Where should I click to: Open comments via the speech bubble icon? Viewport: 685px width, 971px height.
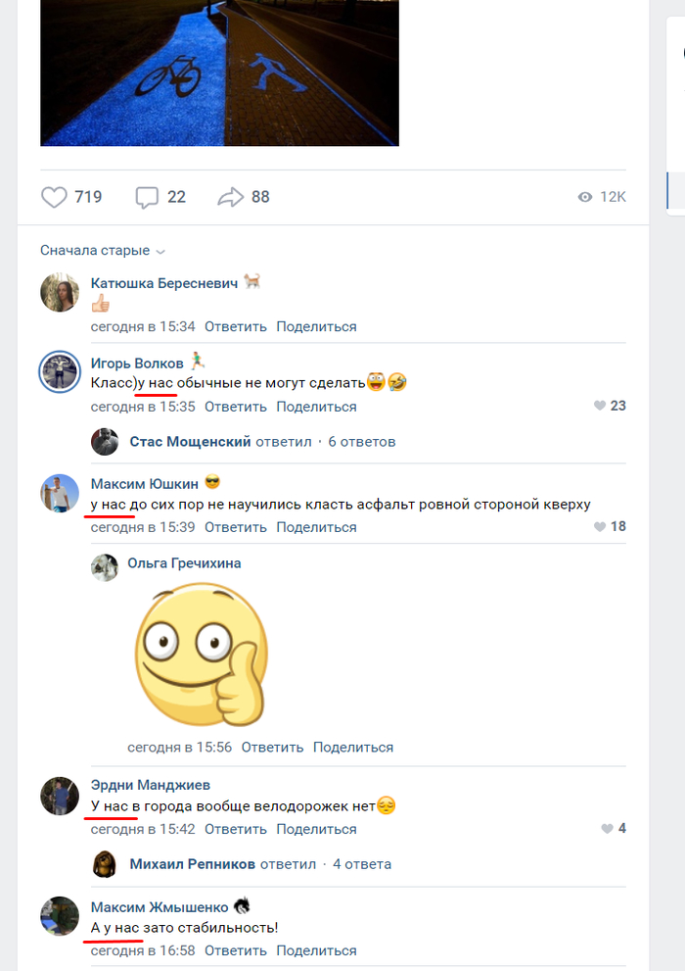pyautogui.click(x=147, y=197)
